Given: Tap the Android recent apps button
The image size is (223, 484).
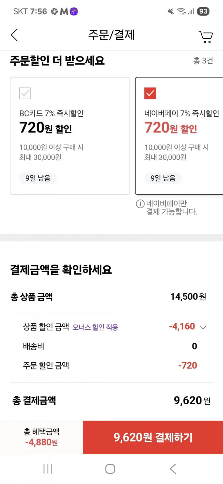Looking at the screenshot, I should [48, 469].
